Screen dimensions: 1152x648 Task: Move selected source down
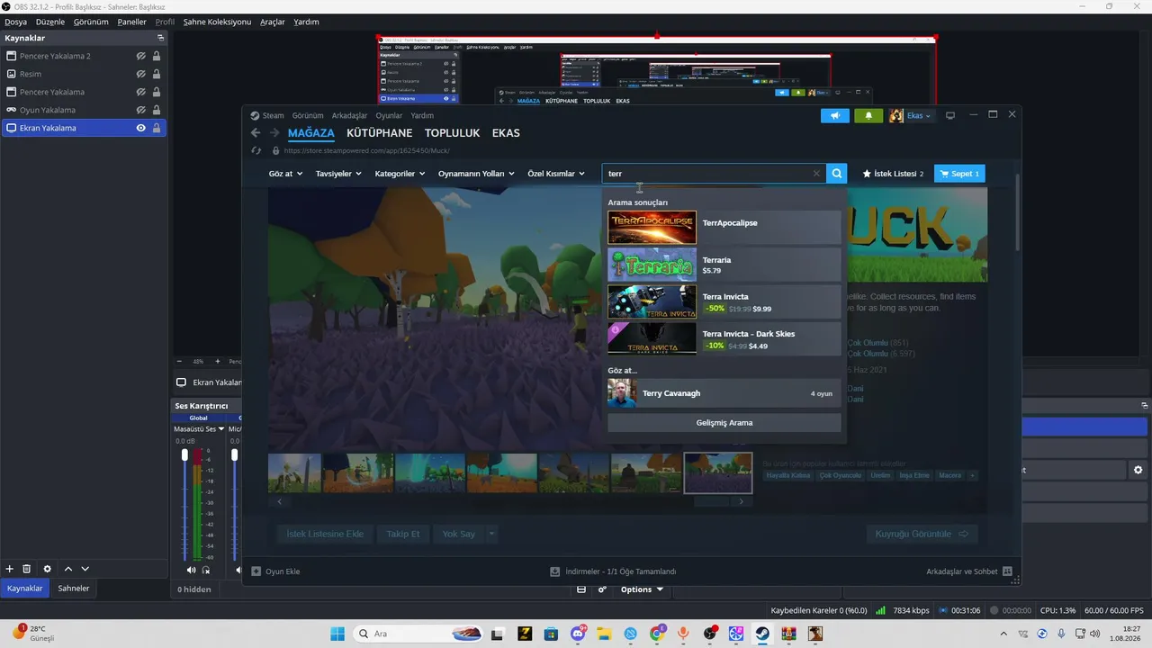click(85, 569)
